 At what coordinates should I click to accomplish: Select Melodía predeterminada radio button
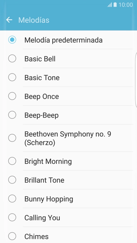point(12,40)
